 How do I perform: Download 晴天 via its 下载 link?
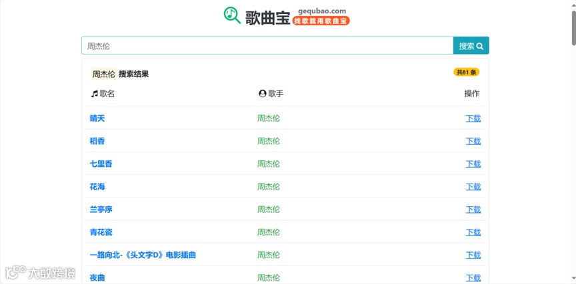[473, 118]
